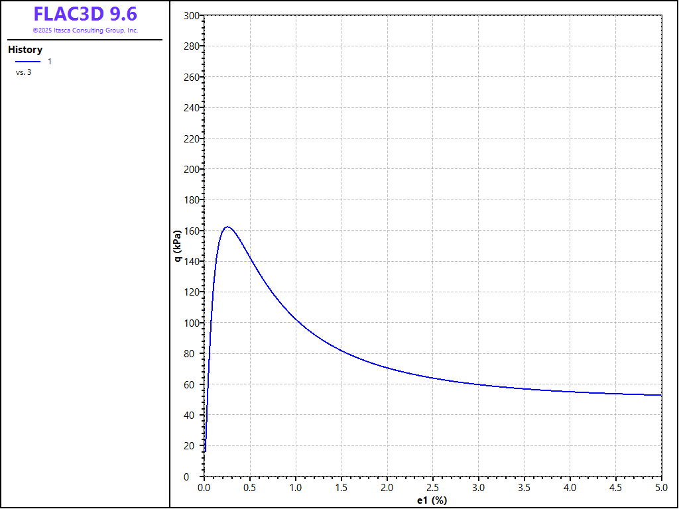This screenshot has height=509, width=679.
Task: Click the 5.0 tick label on the x-axis
Action: [x=661, y=488]
